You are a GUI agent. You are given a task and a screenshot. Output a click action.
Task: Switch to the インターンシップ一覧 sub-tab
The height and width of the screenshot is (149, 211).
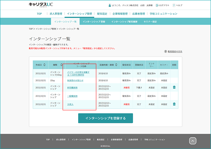click(x=65, y=22)
